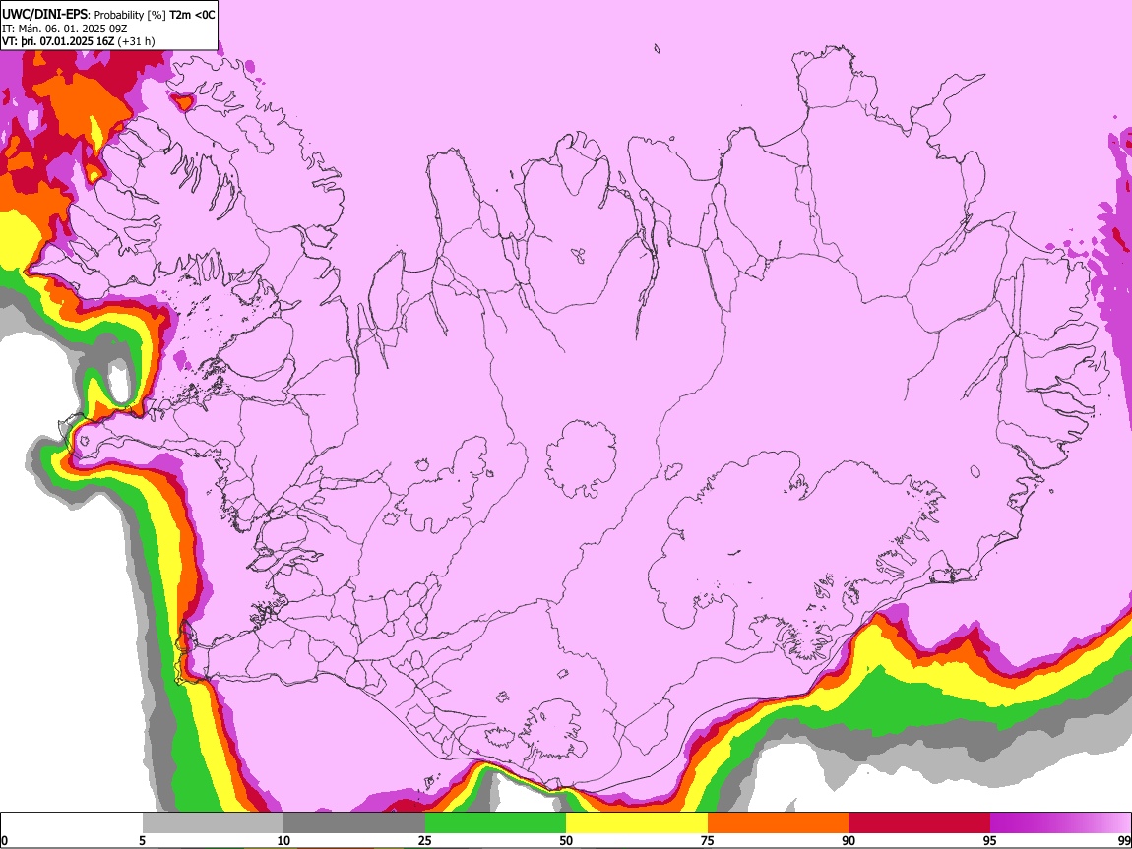Click the dark gray 10–25 legend swatch
The height and width of the screenshot is (849, 1132).
pyautogui.click(x=354, y=822)
